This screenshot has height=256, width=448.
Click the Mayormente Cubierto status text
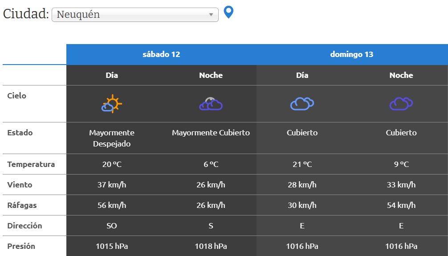pos(211,133)
